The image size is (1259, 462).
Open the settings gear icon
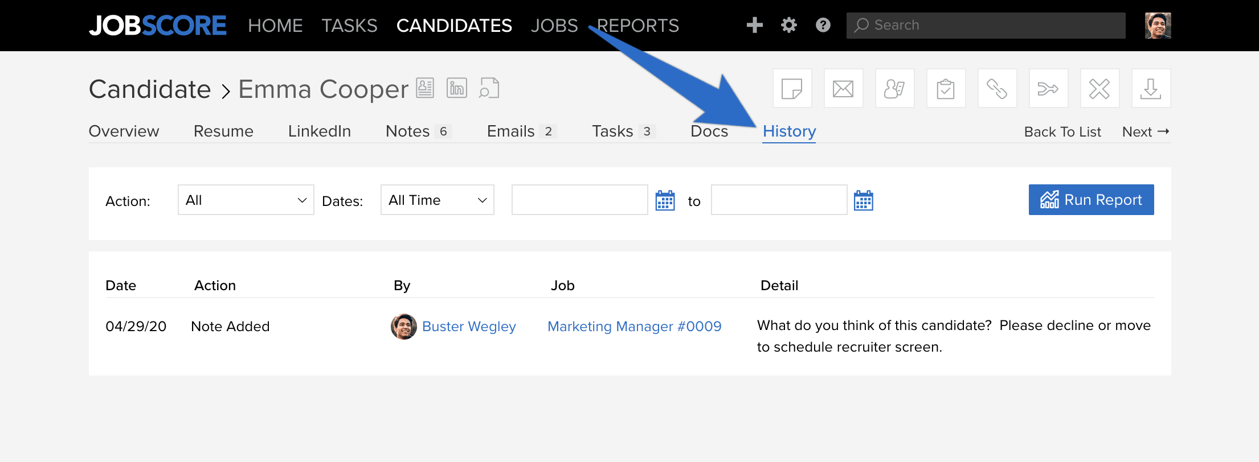[x=789, y=25]
